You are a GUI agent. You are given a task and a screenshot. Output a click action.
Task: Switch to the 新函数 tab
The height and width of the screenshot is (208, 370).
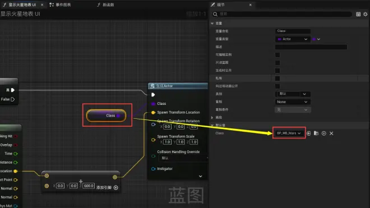(106, 4)
